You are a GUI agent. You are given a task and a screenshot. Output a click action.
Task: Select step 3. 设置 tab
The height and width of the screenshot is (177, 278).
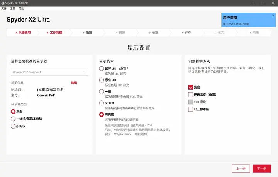[87, 32]
